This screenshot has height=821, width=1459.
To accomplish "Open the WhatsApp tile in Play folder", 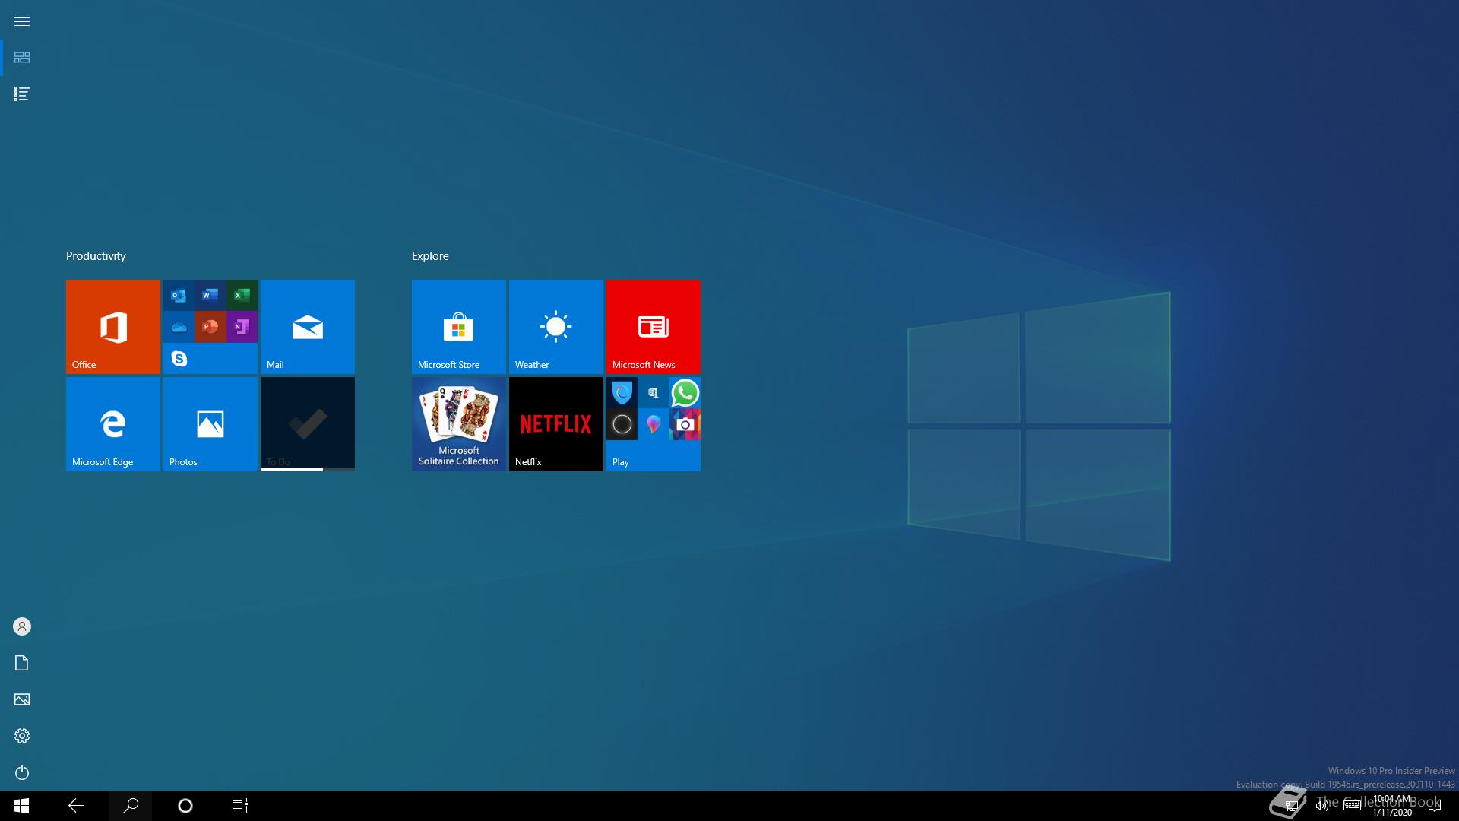I will click(685, 393).
